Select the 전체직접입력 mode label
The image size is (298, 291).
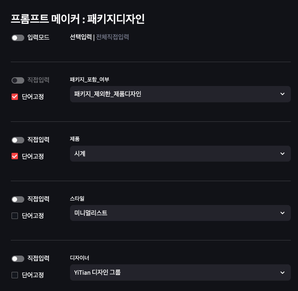(112, 37)
